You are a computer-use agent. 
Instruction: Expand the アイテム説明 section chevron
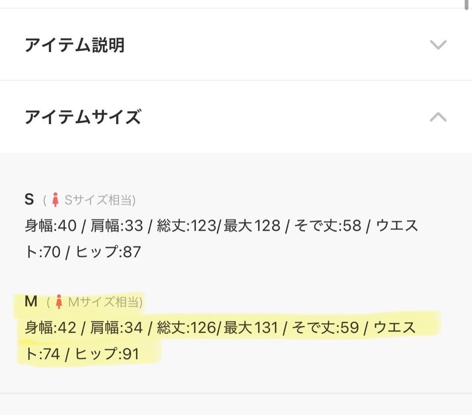click(438, 45)
